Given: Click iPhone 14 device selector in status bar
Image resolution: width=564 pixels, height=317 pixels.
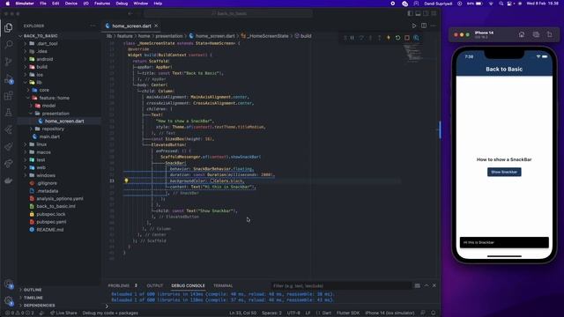Looking at the screenshot, I should (x=390, y=313).
